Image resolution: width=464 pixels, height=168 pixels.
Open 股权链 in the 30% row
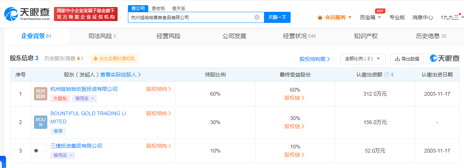[295, 126]
